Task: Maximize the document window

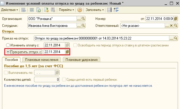Action: click(171, 3)
